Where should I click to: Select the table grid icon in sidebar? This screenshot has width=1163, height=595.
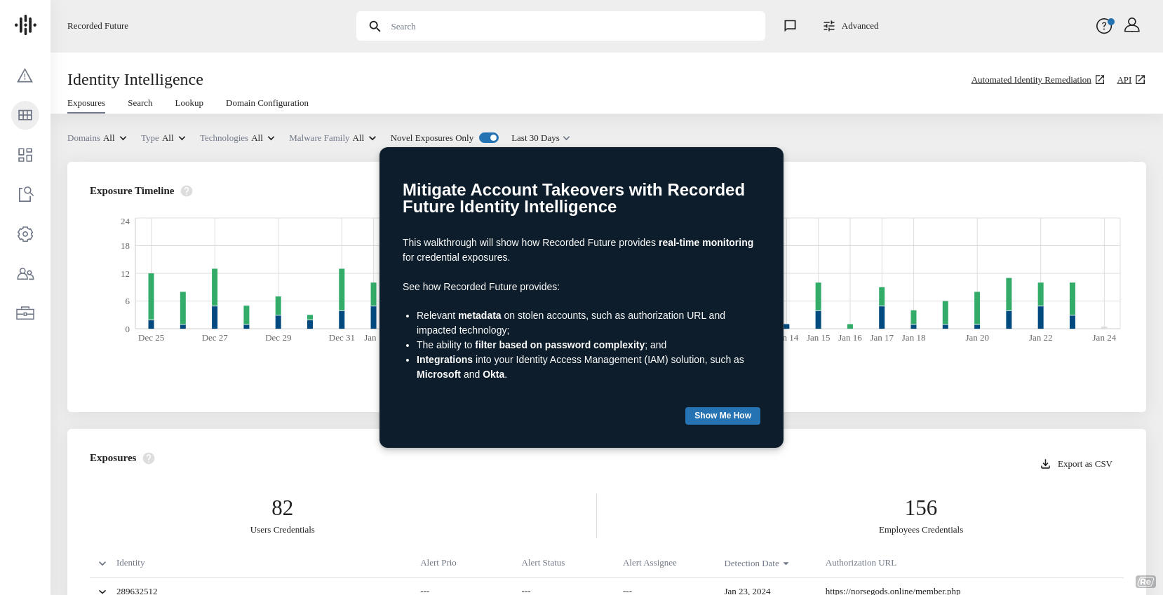(25, 115)
